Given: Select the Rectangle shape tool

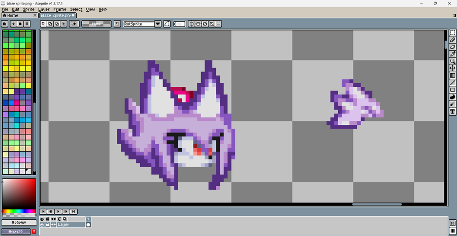Looking at the screenshot, I should tap(452, 90).
